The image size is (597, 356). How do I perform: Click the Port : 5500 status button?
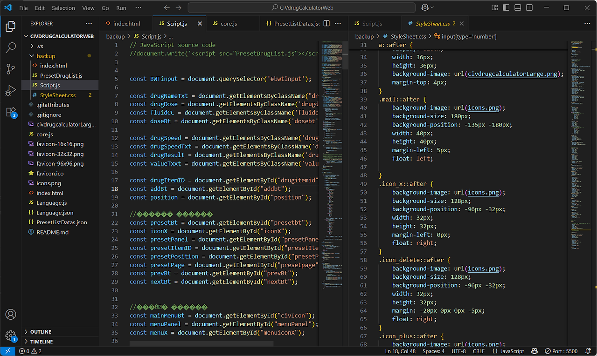(x=561, y=351)
